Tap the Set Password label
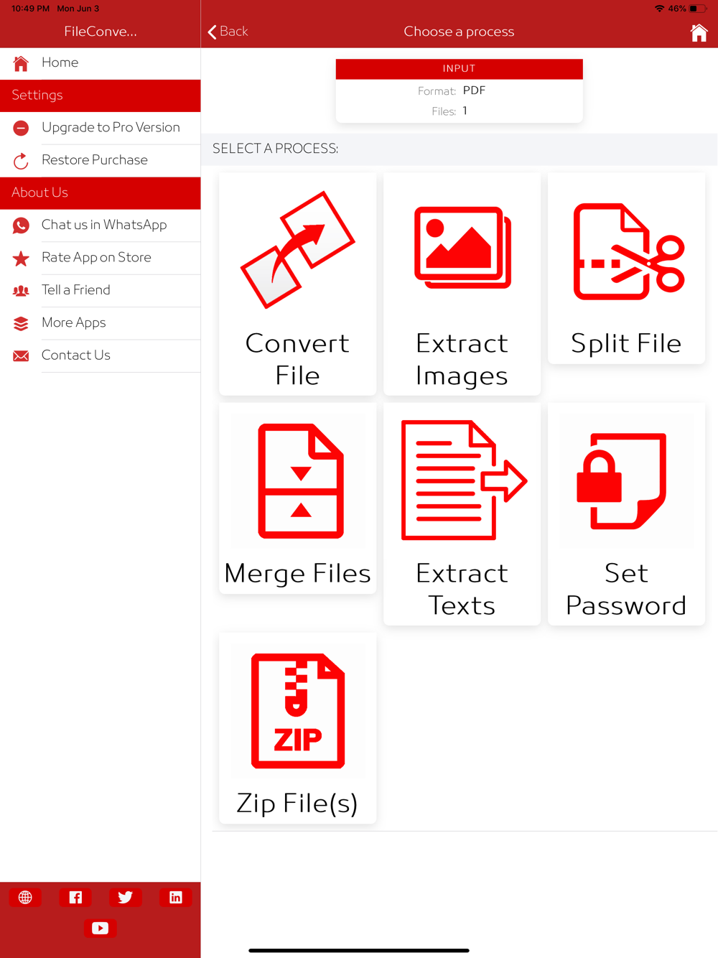This screenshot has height=958, width=718. 626,589
